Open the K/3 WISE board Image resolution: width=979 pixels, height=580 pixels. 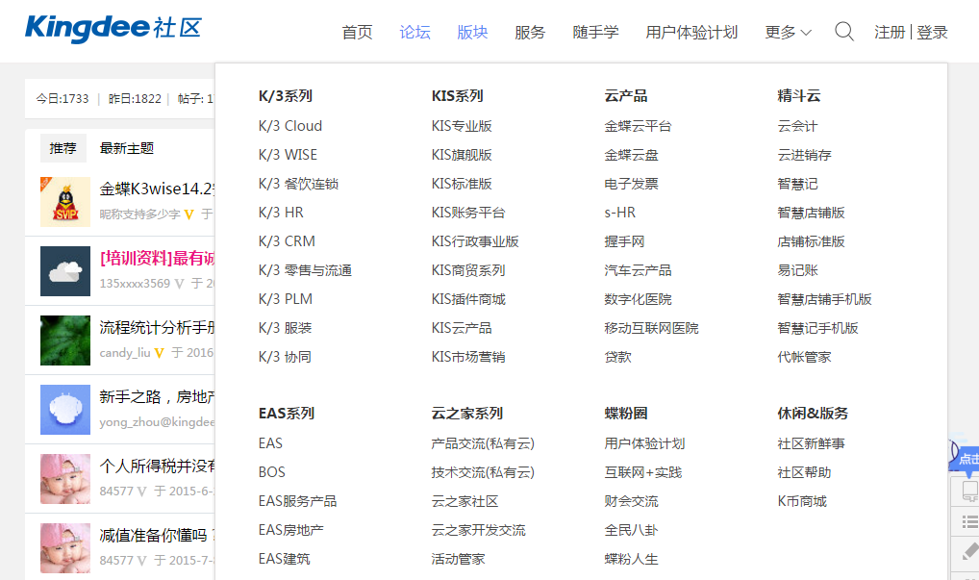pyautogui.click(x=288, y=155)
